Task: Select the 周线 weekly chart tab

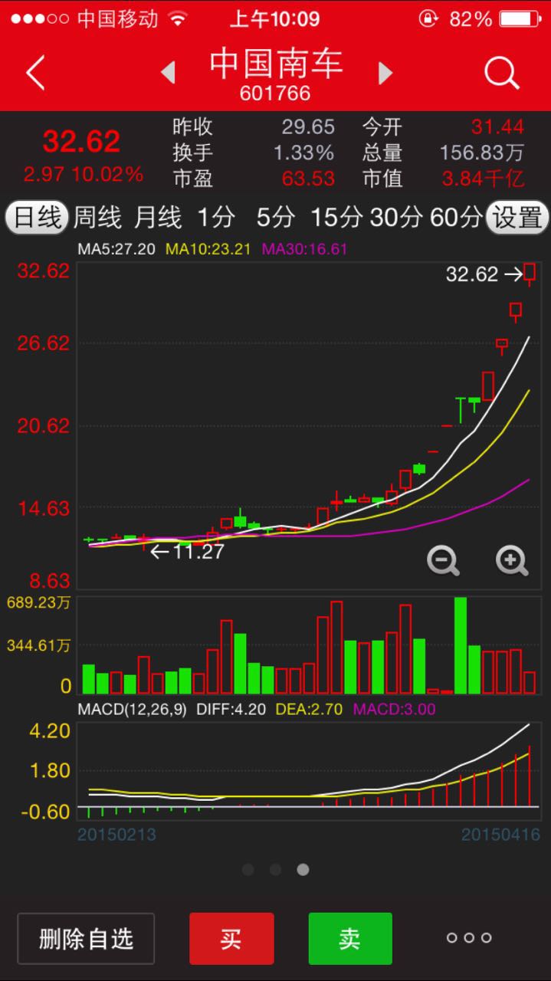Action: [x=97, y=217]
